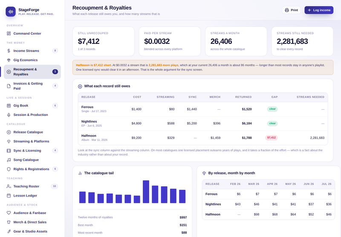Click the Command Center grid icon
Screen dimensions: 341x237
click(x=9, y=34)
